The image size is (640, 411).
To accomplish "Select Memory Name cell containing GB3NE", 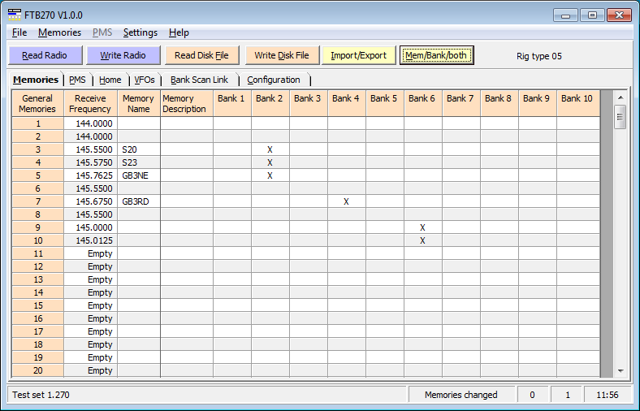I will click(138, 175).
